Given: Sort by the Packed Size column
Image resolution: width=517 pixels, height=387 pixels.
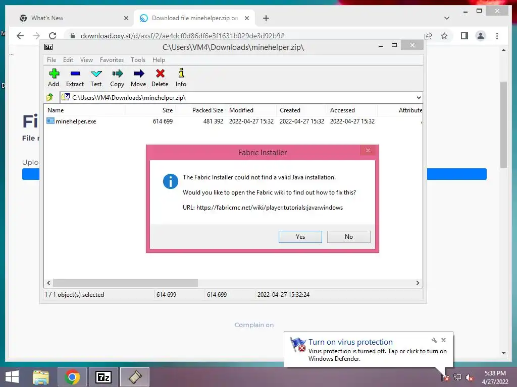Looking at the screenshot, I should (x=200, y=110).
